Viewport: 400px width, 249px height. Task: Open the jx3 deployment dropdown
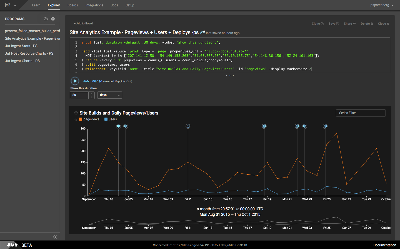pos(10,5)
